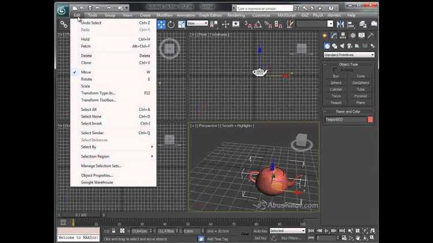This screenshot has height=243, width=433.
Task: Click the perspective ViewCube
Action: [x=301, y=142]
